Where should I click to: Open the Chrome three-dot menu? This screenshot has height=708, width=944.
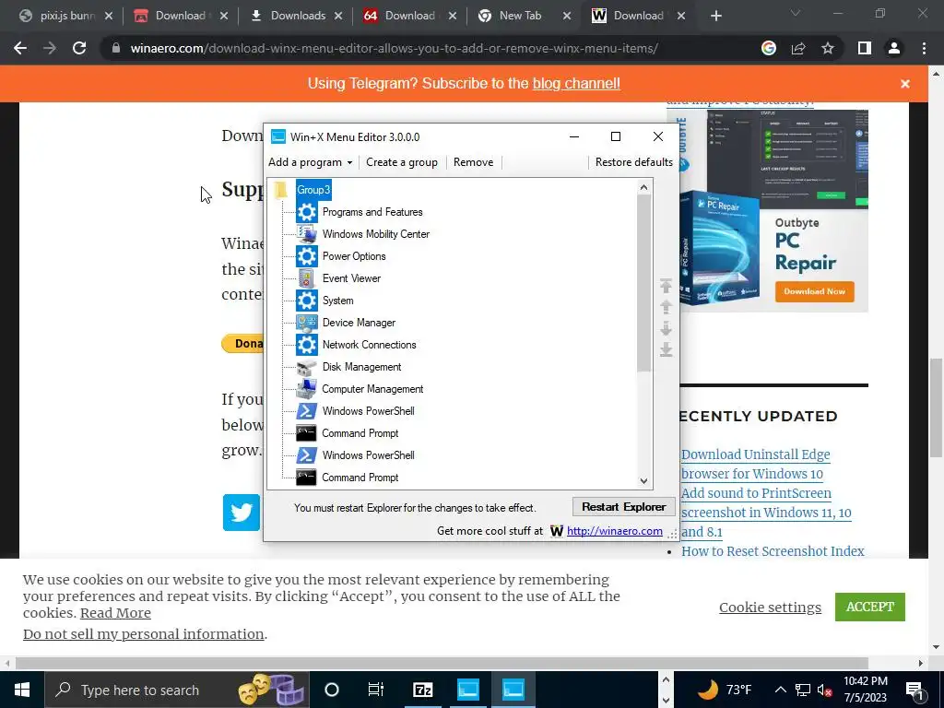point(924,48)
